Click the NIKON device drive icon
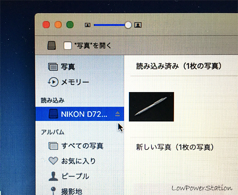Screen dimensions: 238x195 [x=53, y=114]
